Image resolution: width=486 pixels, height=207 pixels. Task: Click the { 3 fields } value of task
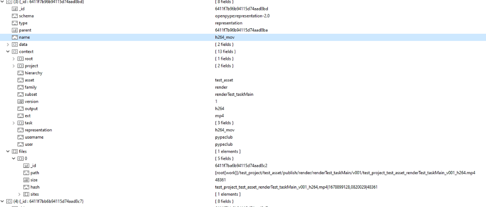pyautogui.click(x=224, y=123)
